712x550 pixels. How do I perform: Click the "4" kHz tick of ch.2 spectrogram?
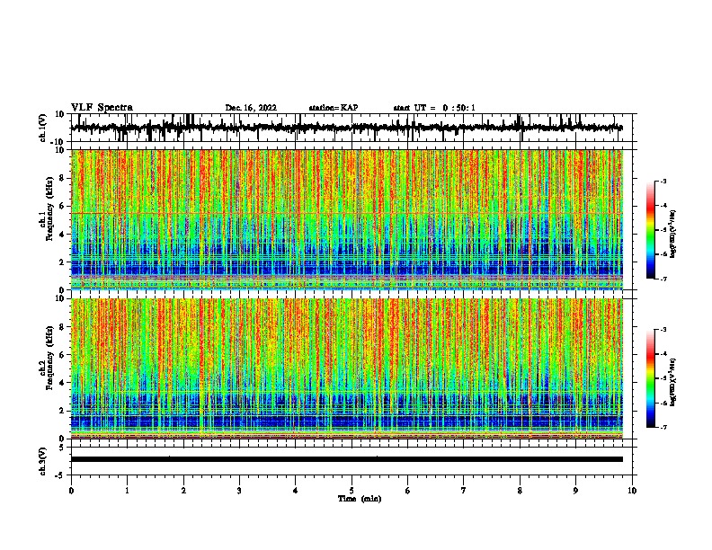click(x=62, y=383)
